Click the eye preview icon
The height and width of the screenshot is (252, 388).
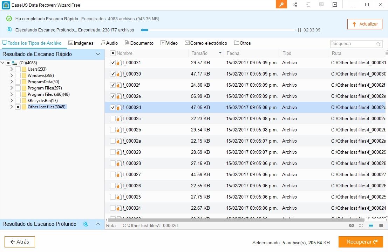pyautogui.click(x=352, y=225)
